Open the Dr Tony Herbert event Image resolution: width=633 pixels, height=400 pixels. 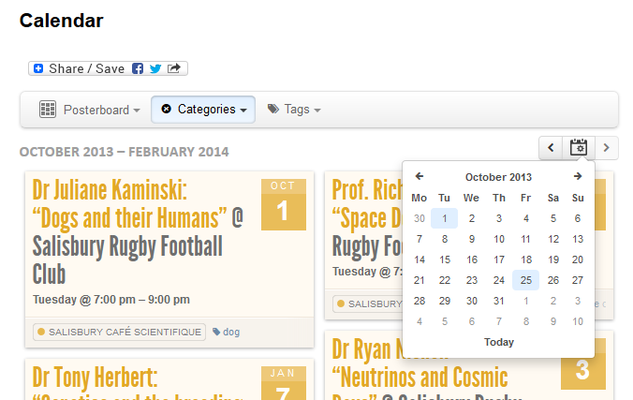(x=96, y=379)
